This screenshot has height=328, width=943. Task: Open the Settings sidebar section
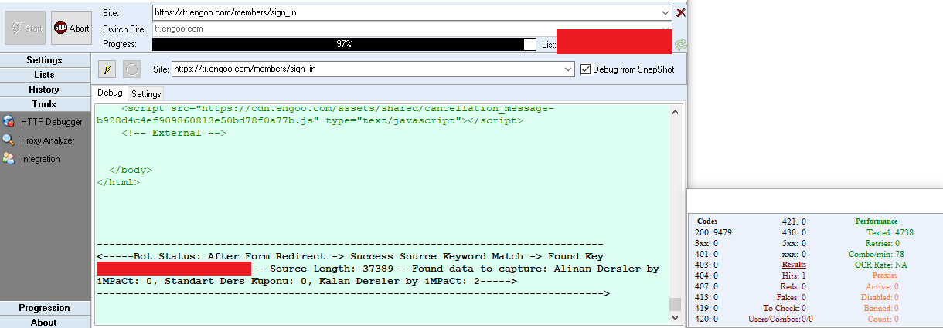pyautogui.click(x=44, y=60)
